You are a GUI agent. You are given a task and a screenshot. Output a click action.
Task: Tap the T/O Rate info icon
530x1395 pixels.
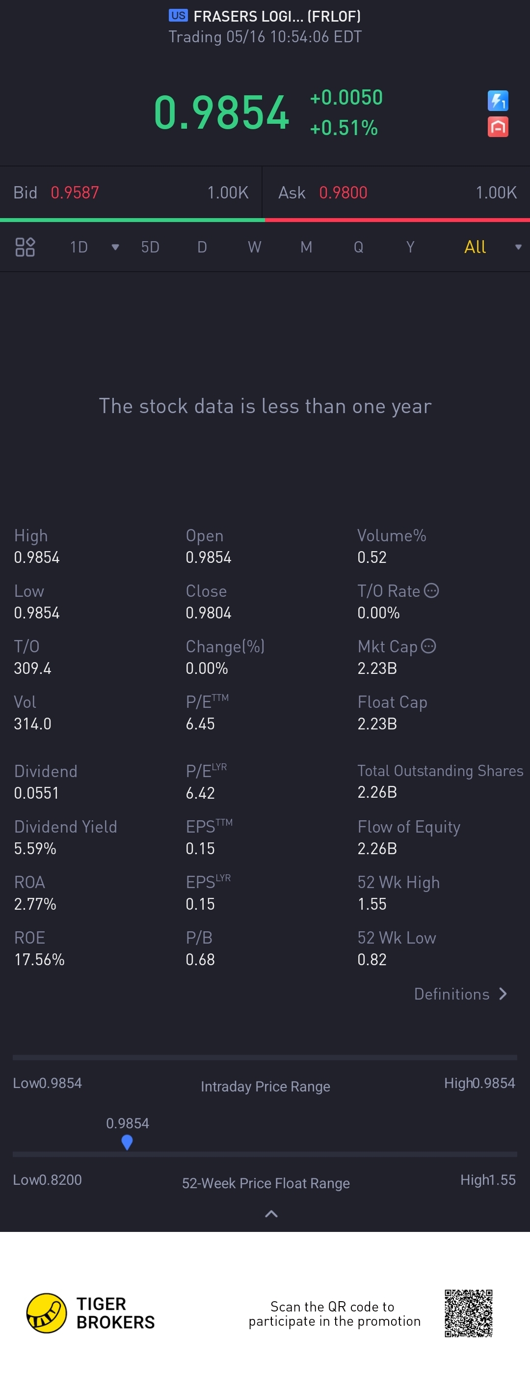coord(431,590)
